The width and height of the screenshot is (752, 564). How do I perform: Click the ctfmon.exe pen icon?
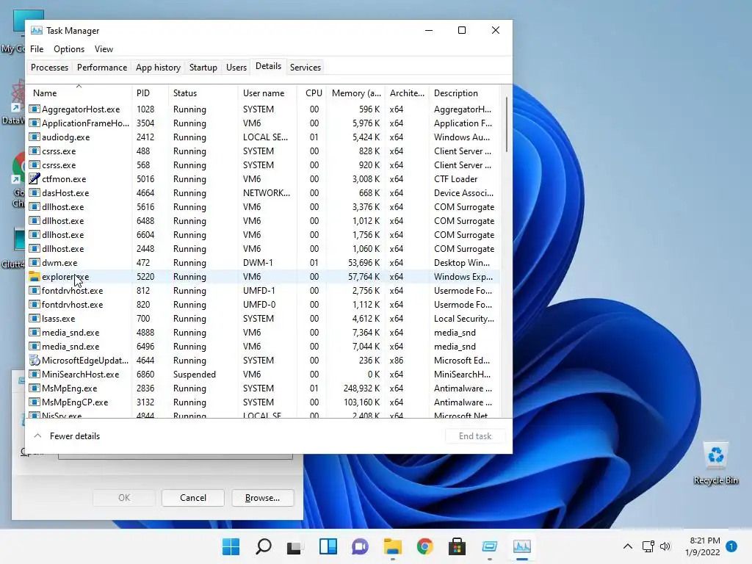[x=34, y=179]
